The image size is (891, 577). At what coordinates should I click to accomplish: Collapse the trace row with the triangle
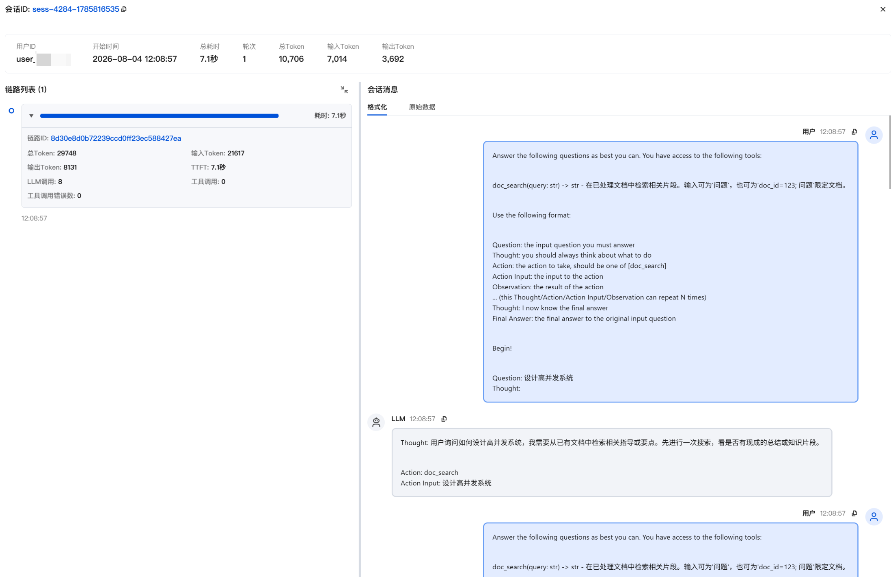tap(31, 116)
